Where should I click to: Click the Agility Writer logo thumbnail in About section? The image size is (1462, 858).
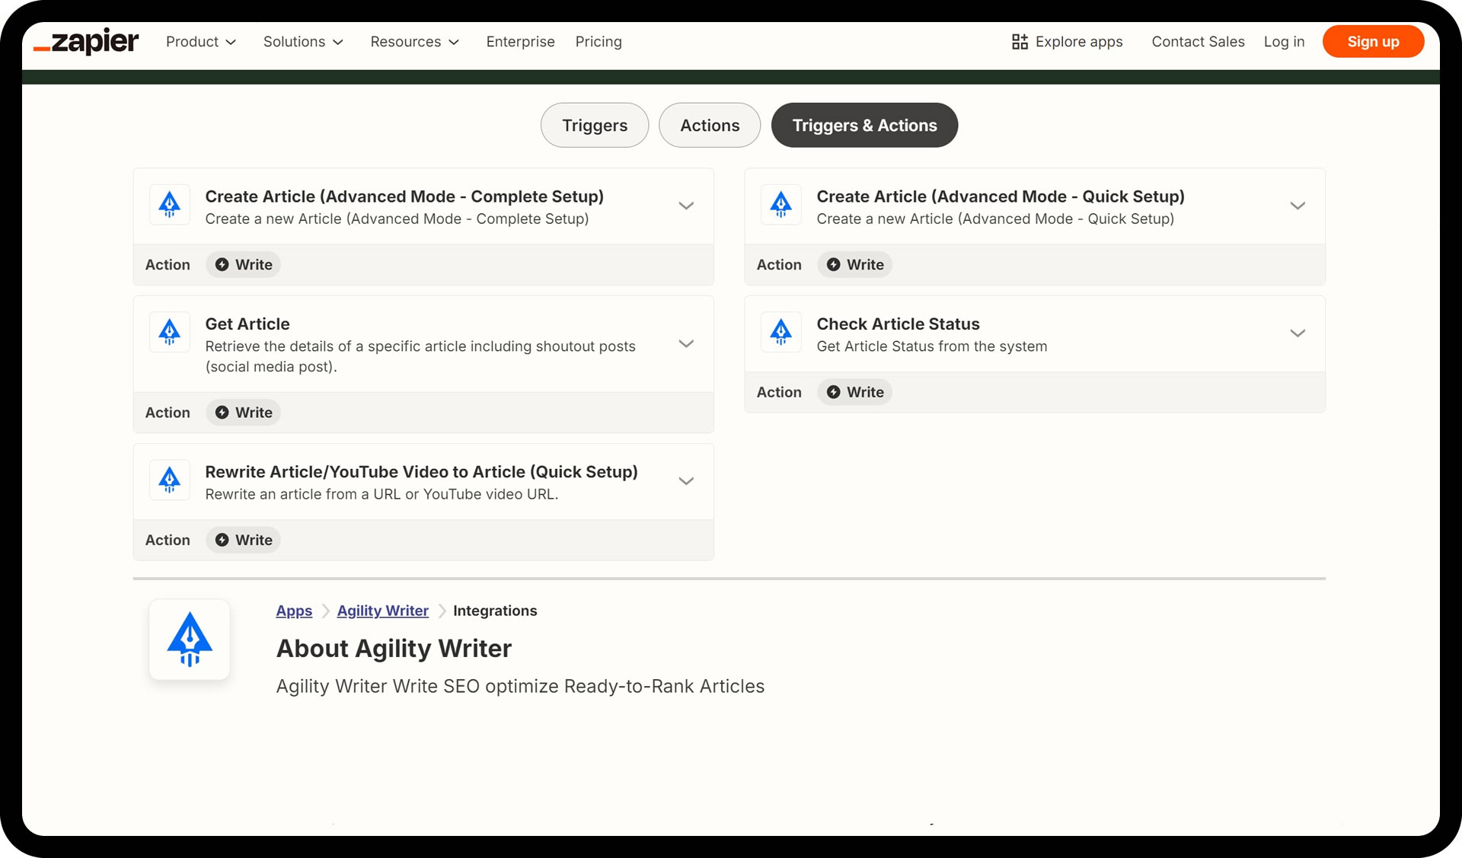click(190, 640)
